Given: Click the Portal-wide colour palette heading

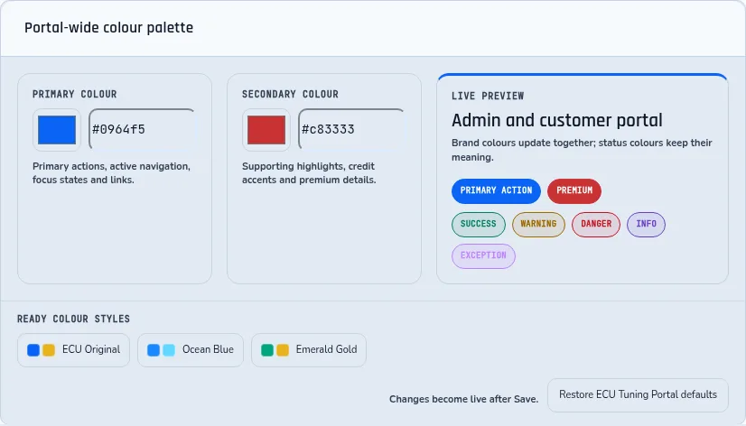Looking at the screenshot, I should coord(109,28).
